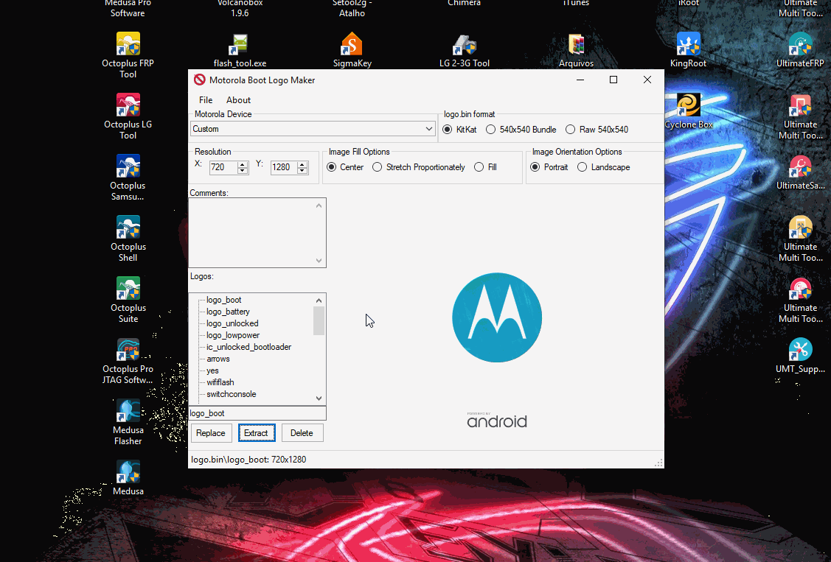This screenshot has width=831, height=562.
Task: Open the File menu
Action: [206, 100]
